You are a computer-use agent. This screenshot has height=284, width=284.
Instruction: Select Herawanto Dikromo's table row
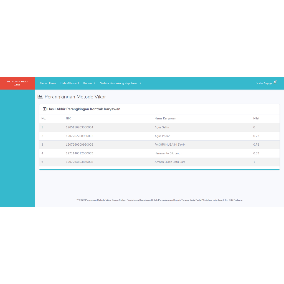click(x=159, y=153)
